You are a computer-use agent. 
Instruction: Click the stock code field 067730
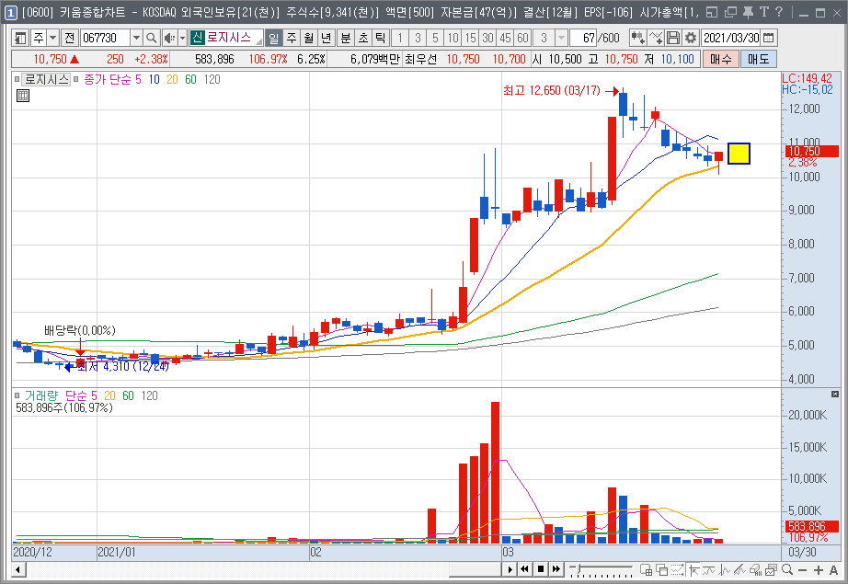point(106,38)
